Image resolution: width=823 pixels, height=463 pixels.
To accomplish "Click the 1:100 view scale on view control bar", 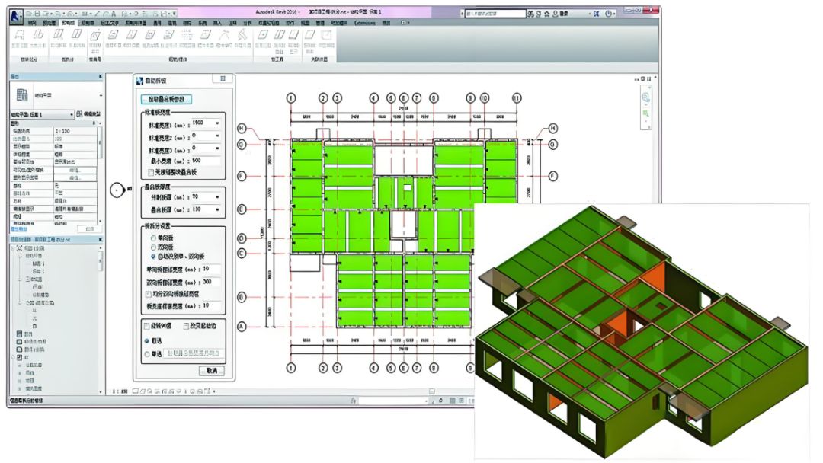I will pos(120,391).
